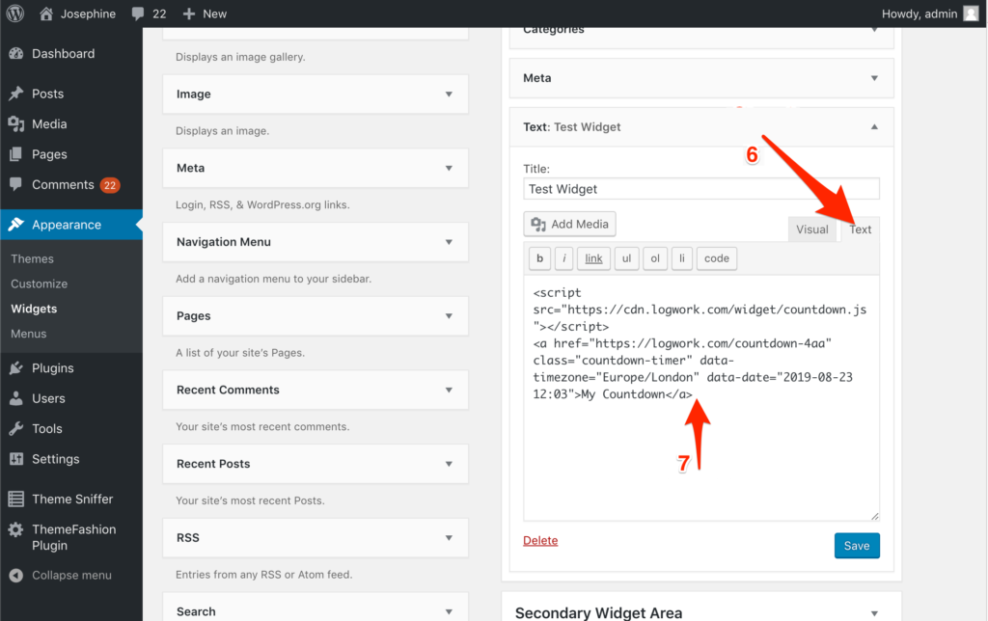
Task: Click the Theme Sniffer sidebar icon
Action: pyautogui.click(x=15, y=499)
